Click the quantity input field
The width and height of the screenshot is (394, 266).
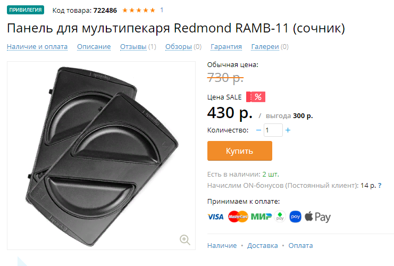(x=273, y=130)
